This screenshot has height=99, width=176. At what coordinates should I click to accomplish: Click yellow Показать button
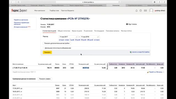(47, 52)
